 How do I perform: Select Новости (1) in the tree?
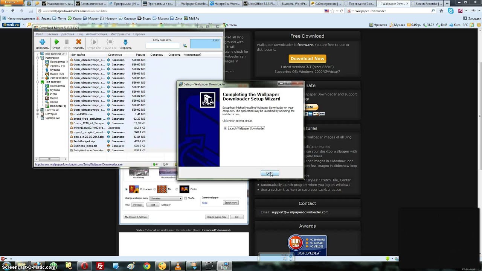click(55, 106)
